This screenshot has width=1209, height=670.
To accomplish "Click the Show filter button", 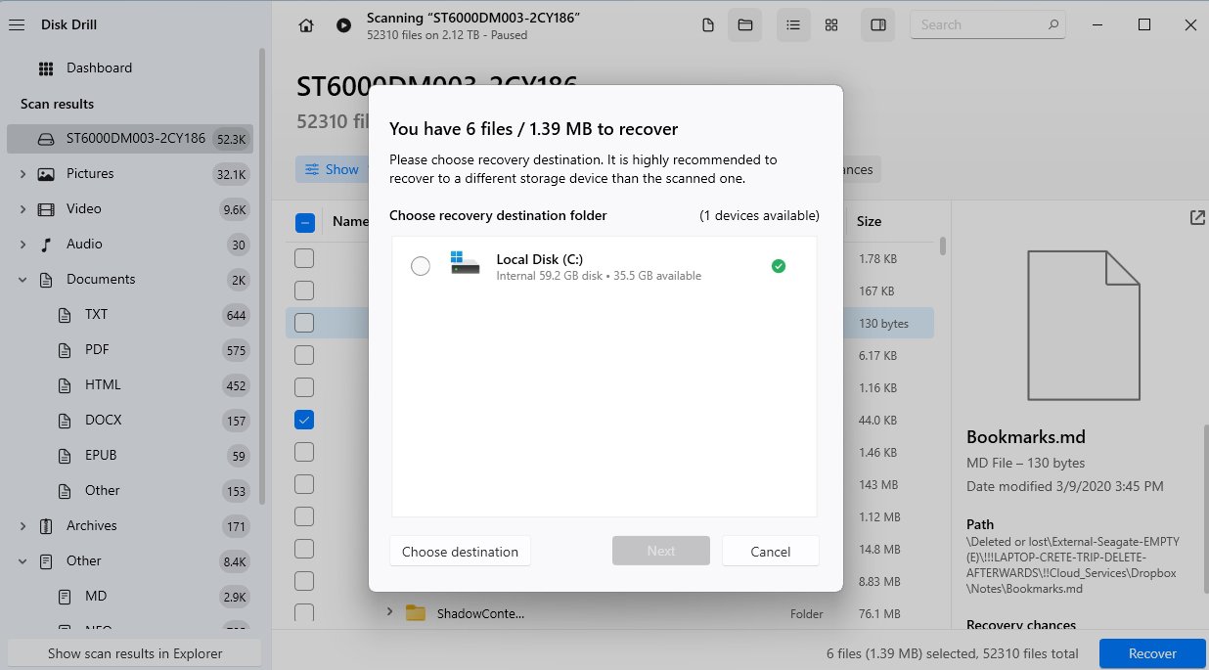I will click(x=332, y=169).
